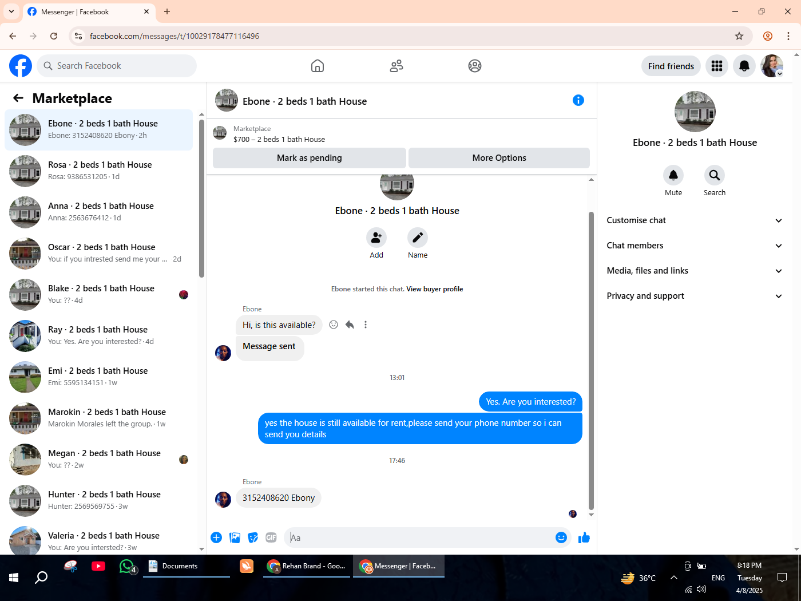Open the Oscar 2 beds 1 bath House chat
The image size is (801, 601).
(99, 253)
